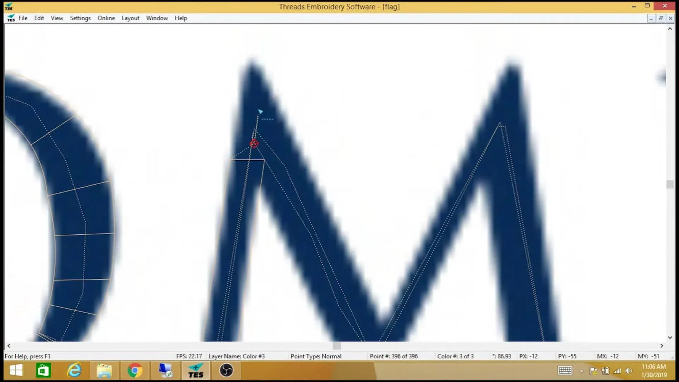Open Remote Desktop Connection from the taskbar
Viewport: 679px width, 382px height.
[165, 370]
